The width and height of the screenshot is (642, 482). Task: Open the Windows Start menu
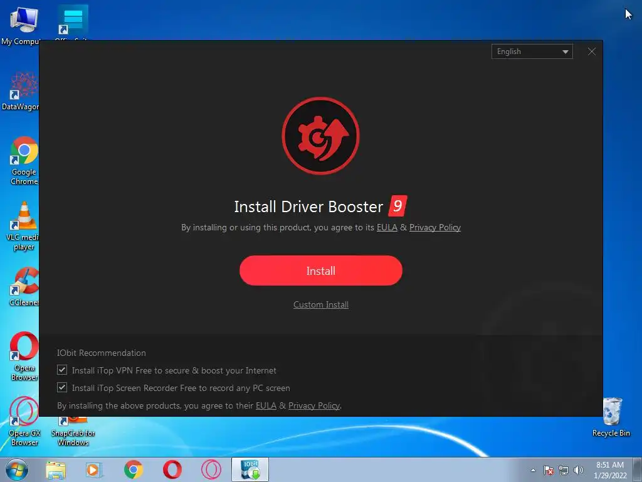(x=16, y=469)
